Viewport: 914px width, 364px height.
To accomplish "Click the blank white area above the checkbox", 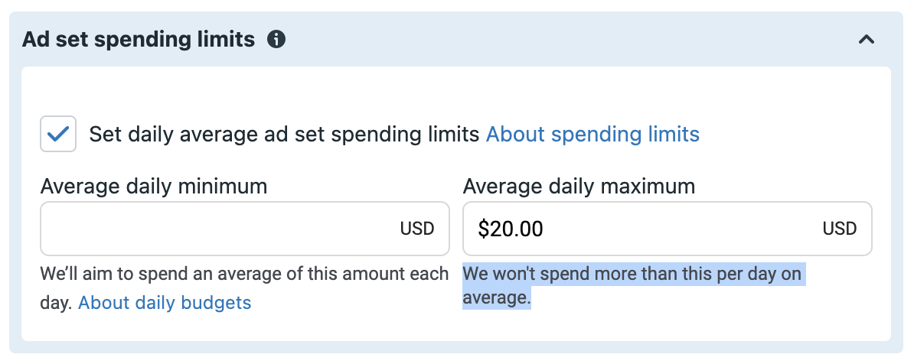I will 455,91.
